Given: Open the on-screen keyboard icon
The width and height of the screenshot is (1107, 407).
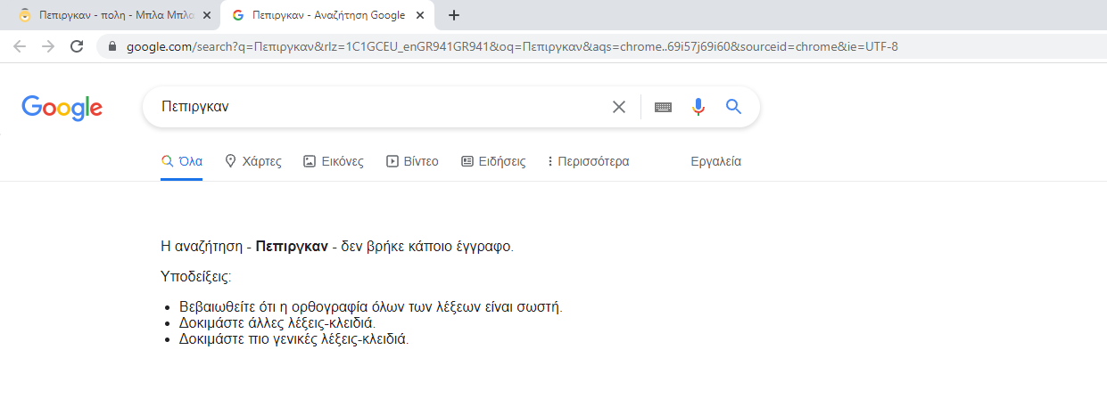Looking at the screenshot, I should 663,107.
